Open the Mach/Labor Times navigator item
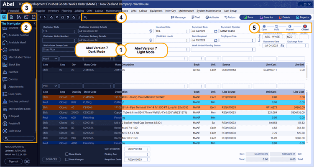The width and height of the screenshot is (314, 167). click(x=19, y=57)
